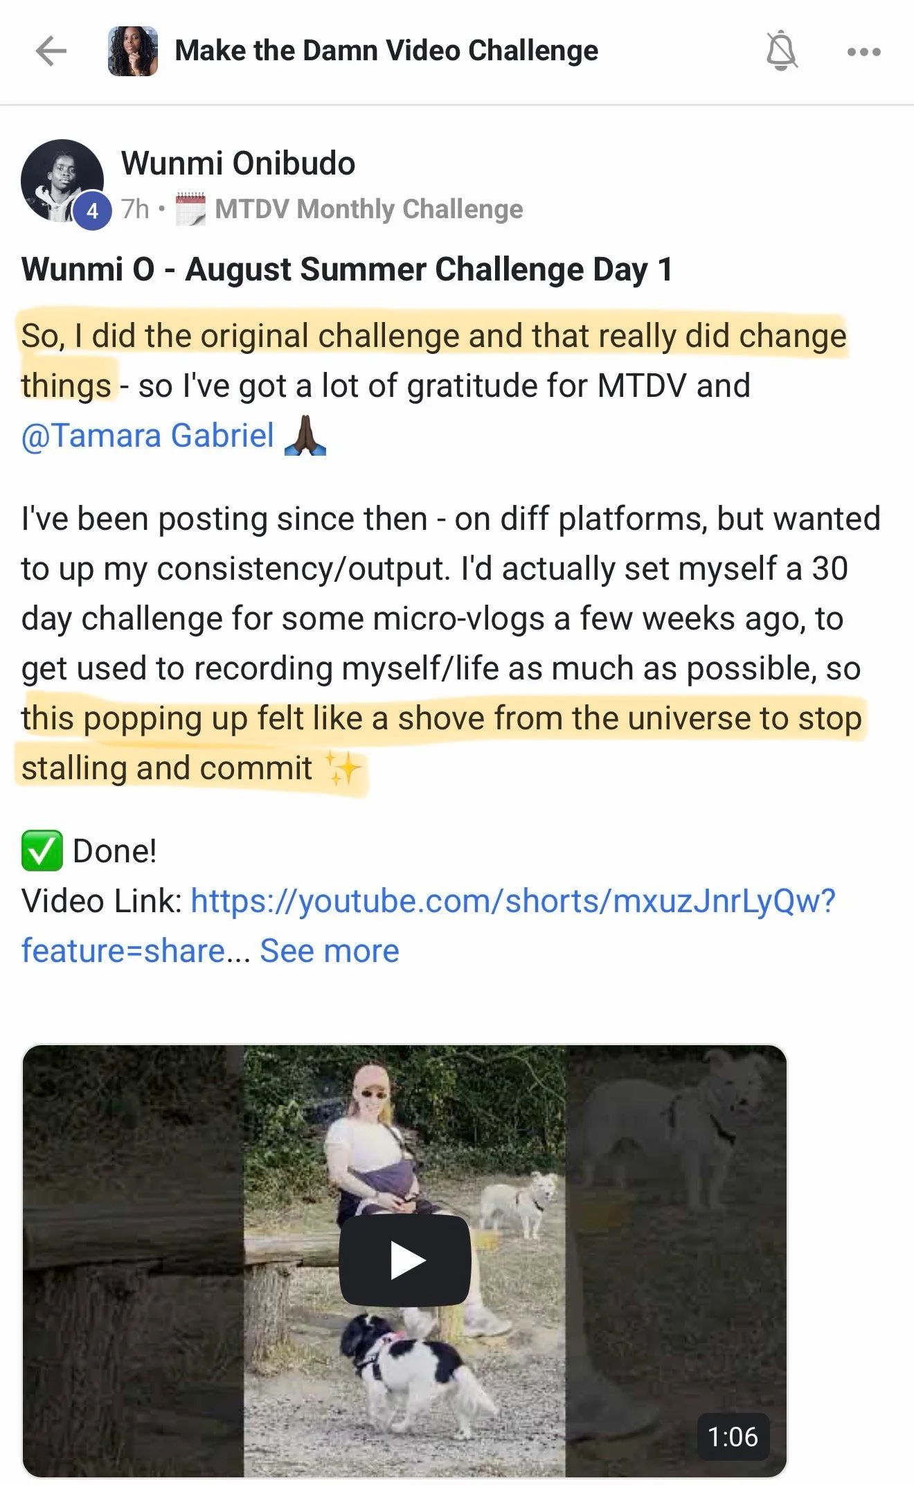Go back with the left arrow
Viewport: 914px width, 1485px height.
click(x=51, y=51)
